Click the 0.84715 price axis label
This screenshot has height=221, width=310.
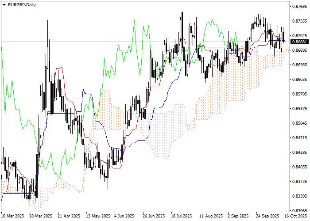pyautogui.click(x=299, y=138)
